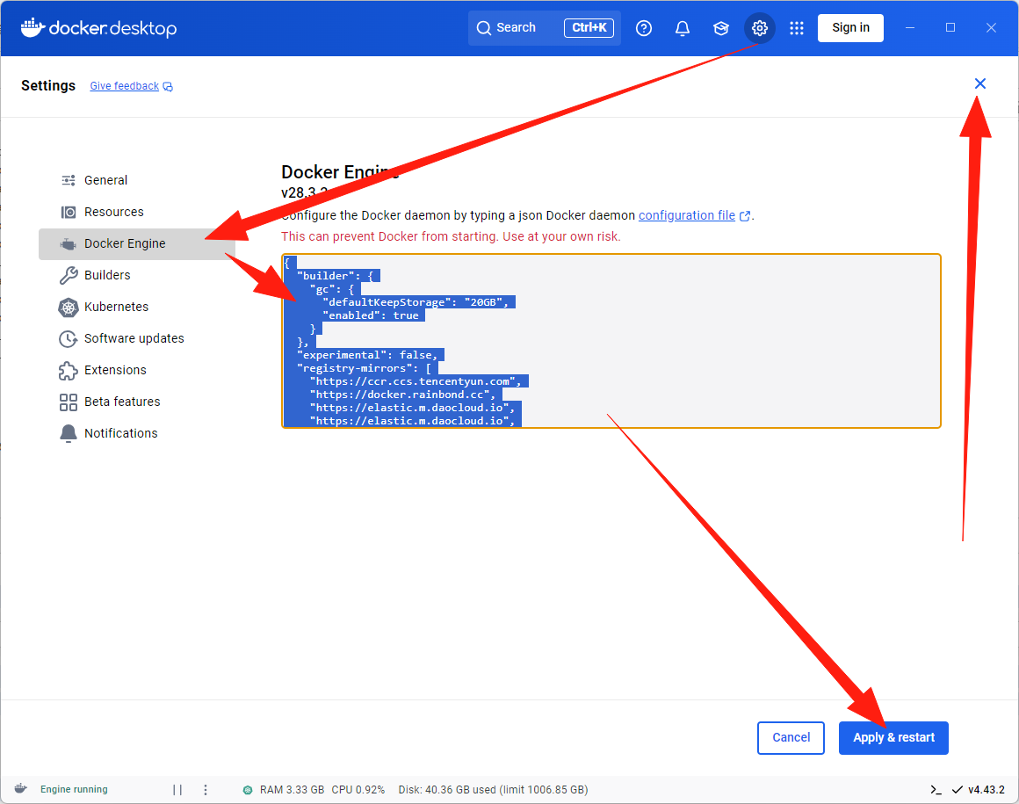
Task: Open the configuration file link
Action: click(686, 215)
